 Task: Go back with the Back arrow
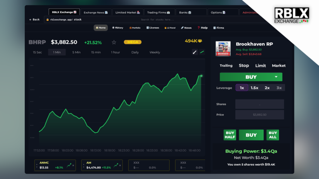(x=34, y=19)
